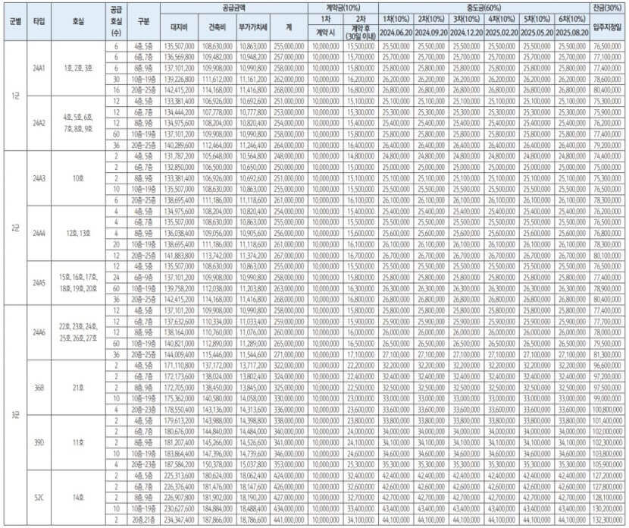Click the '11호' room cell
Screen dimensions: 629x528
pos(78,442)
